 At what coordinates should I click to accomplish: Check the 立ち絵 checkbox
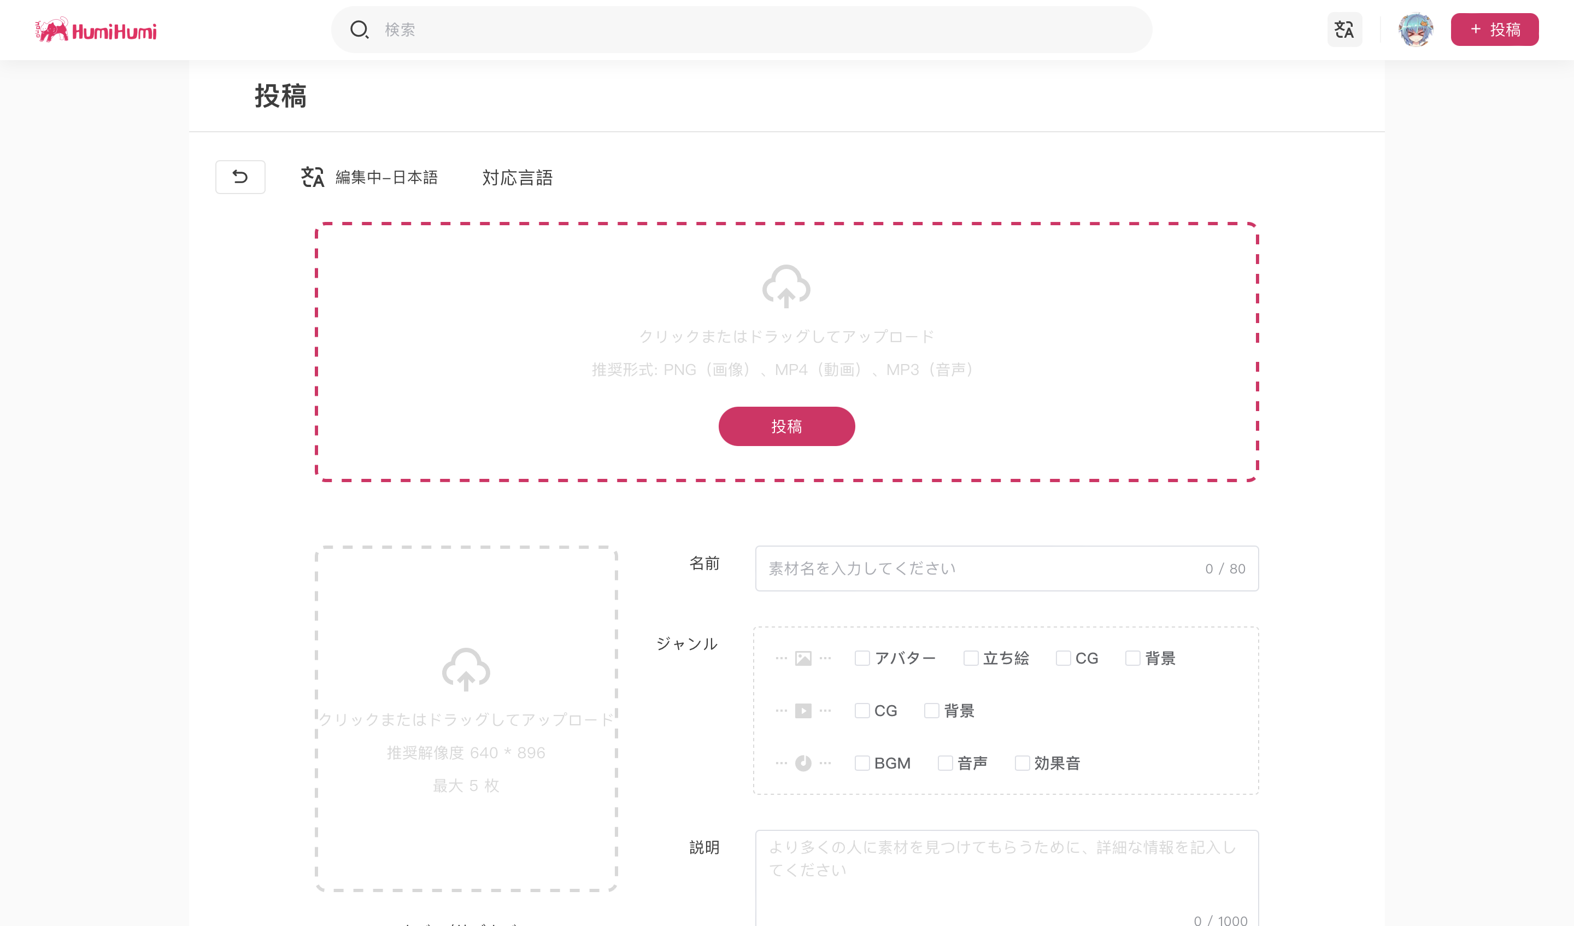click(x=971, y=658)
